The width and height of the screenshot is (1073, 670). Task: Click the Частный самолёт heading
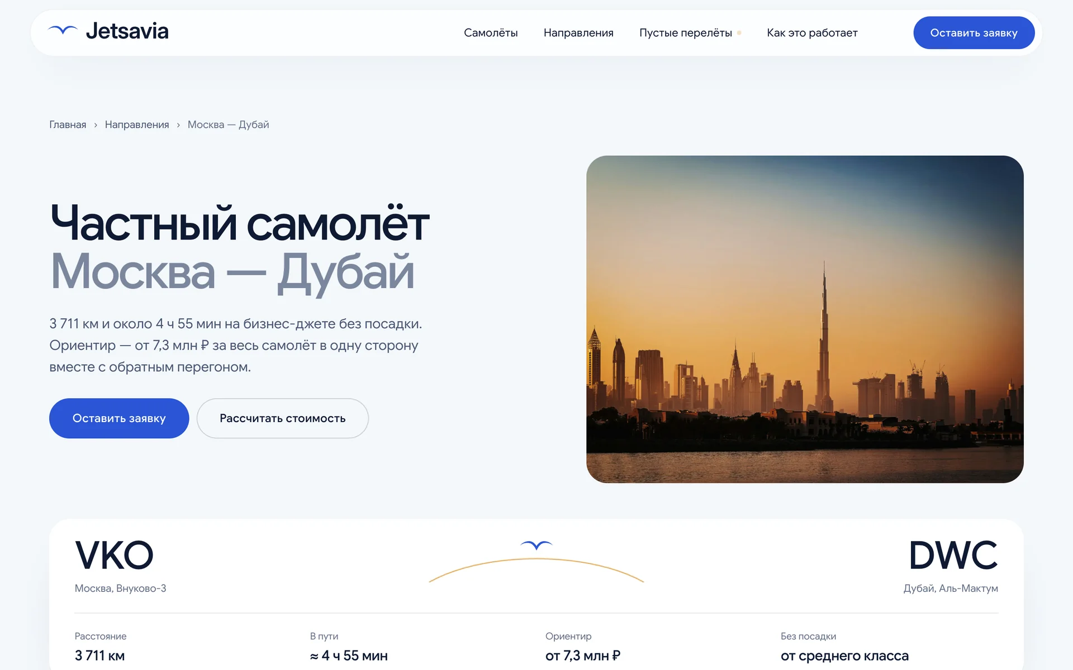pyautogui.click(x=240, y=223)
